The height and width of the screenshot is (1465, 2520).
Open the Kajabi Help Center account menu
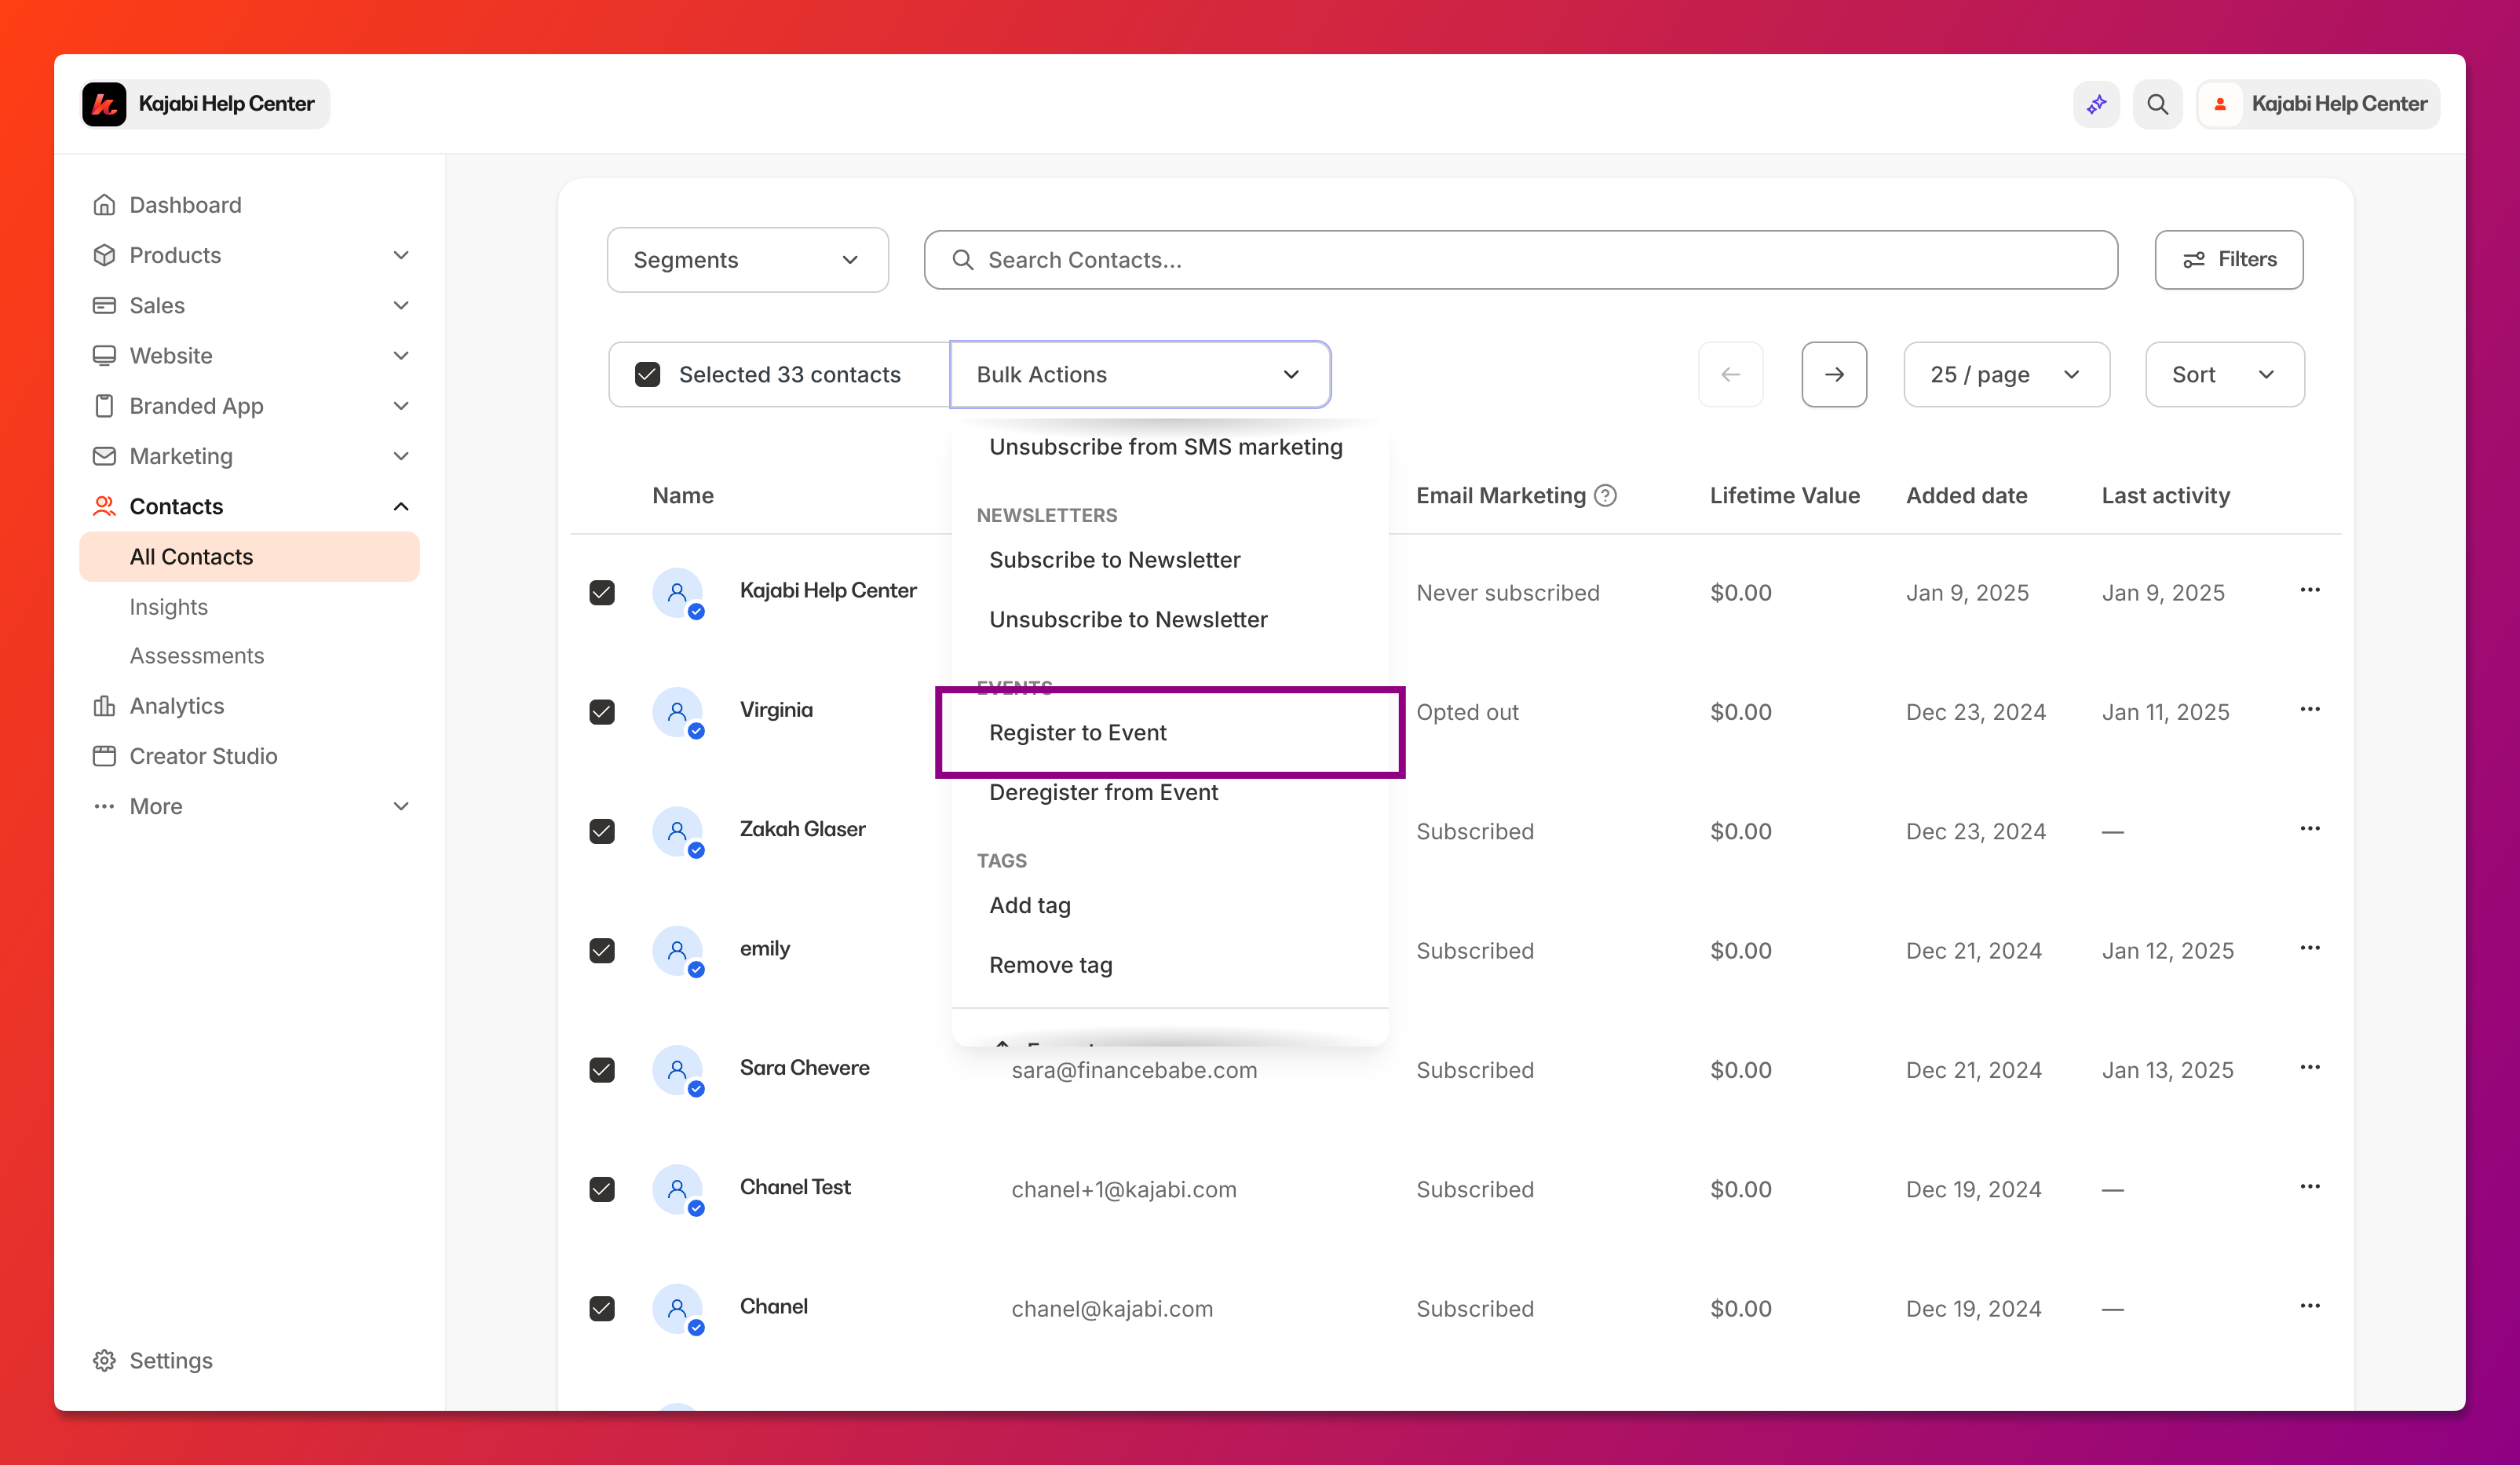tap(2318, 104)
